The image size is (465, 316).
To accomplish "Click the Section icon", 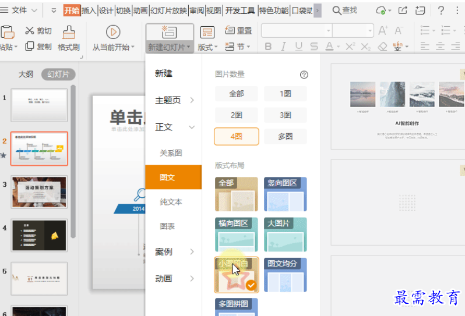I will click(x=230, y=47).
